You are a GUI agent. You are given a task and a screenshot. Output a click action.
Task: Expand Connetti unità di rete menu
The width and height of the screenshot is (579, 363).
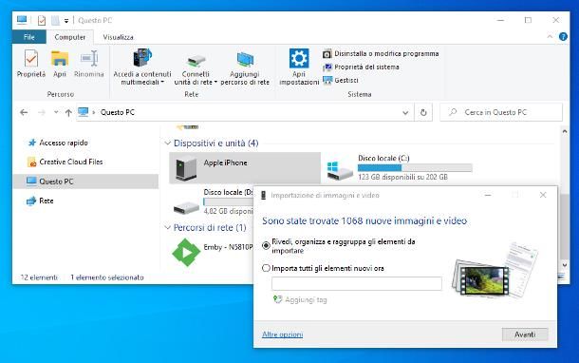pyautogui.click(x=215, y=82)
